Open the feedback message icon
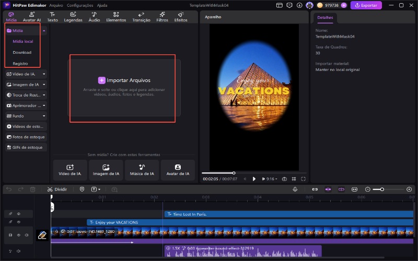 point(289,5)
